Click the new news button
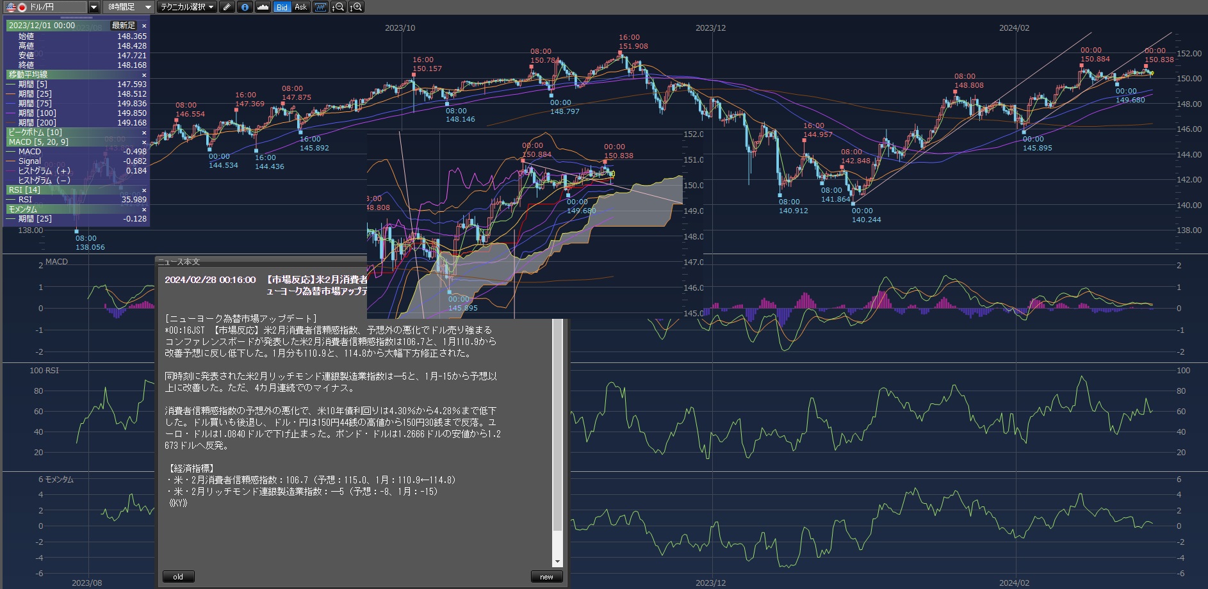Image resolution: width=1208 pixels, height=589 pixels. (546, 577)
